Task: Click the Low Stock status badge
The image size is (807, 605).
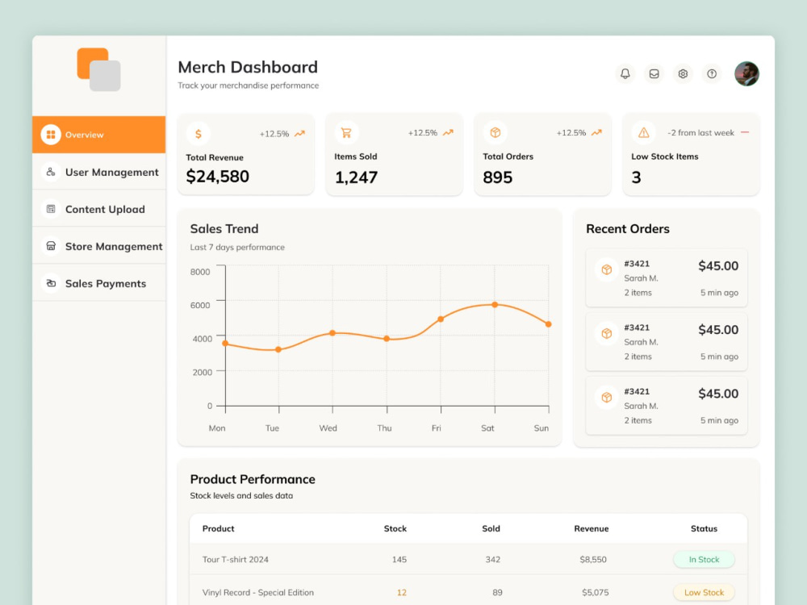Action: tap(704, 593)
